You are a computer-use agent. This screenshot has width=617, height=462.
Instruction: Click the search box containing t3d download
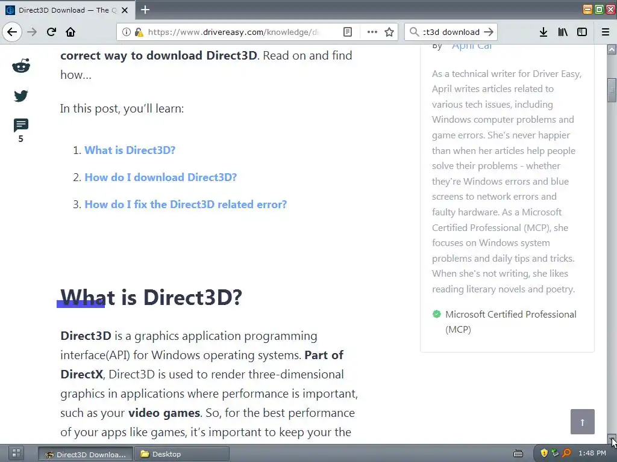pyautogui.click(x=451, y=32)
